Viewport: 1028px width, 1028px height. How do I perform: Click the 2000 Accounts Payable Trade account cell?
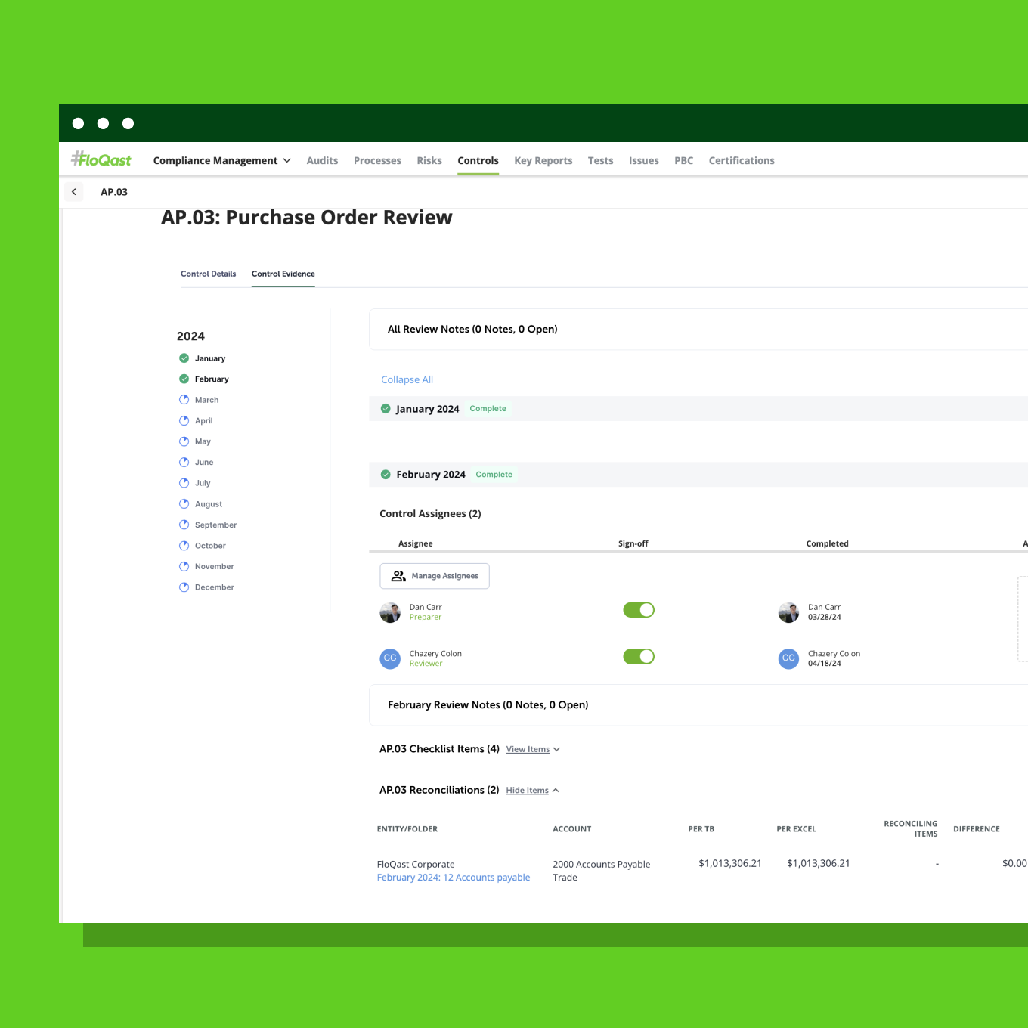tap(601, 871)
